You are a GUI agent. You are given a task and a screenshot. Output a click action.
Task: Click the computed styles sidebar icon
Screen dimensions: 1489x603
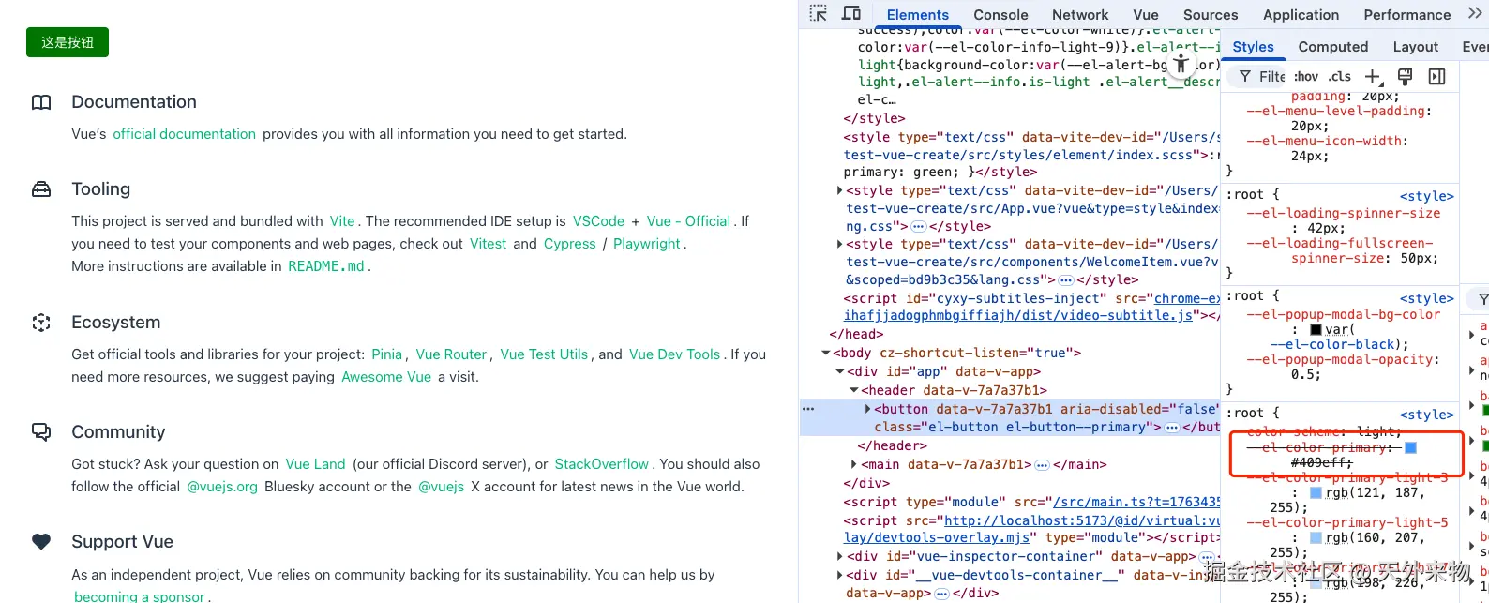(x=1436, y=77)
